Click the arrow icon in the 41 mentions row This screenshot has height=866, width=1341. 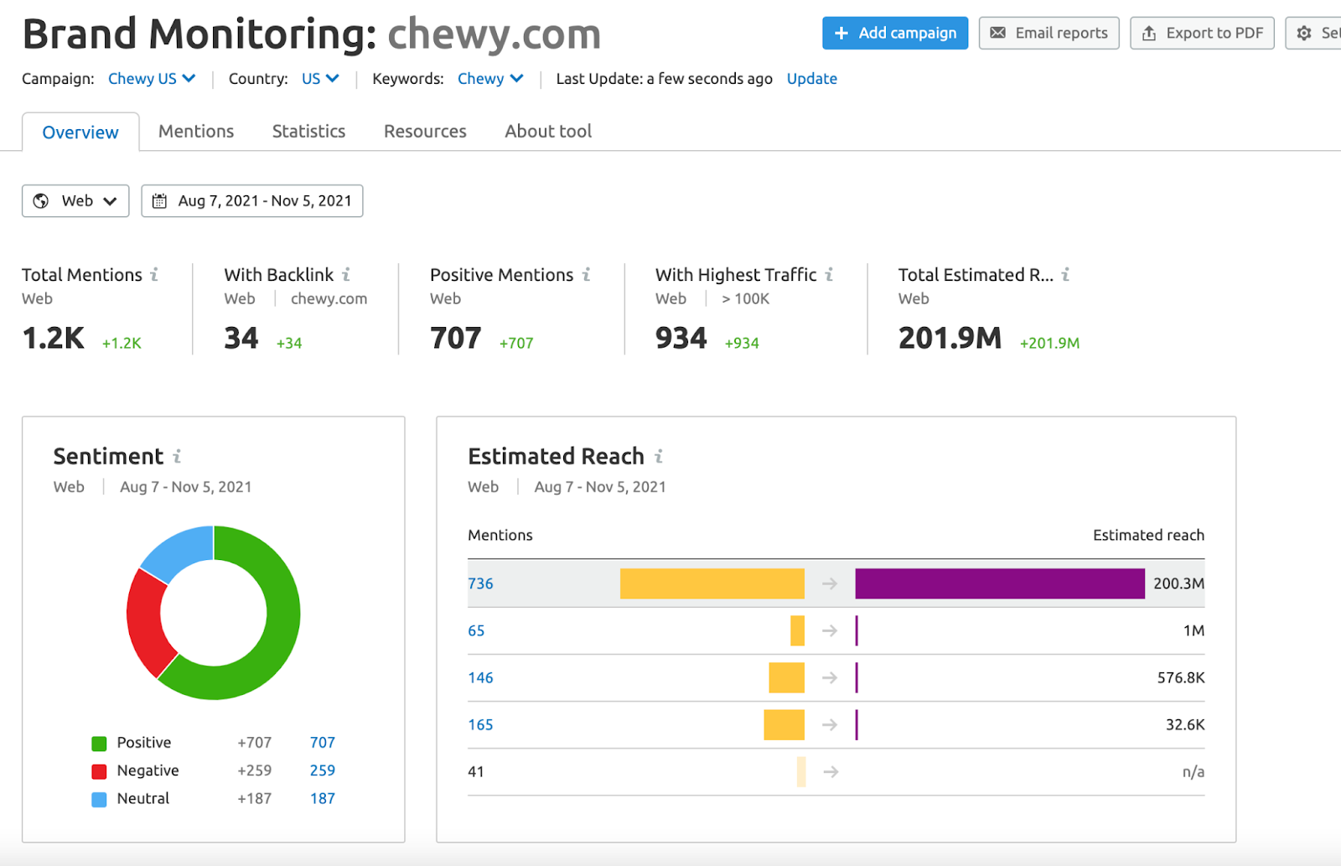coord(830,771)
